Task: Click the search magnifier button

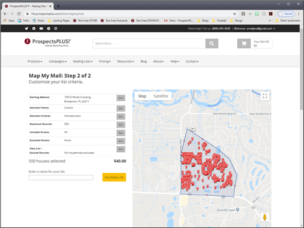Action: [x=212, y=44]
